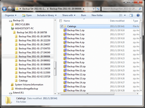This screenshot has height=108, width=145.
Task: Click Backup files 12.zip name
Action: point(76,74)
